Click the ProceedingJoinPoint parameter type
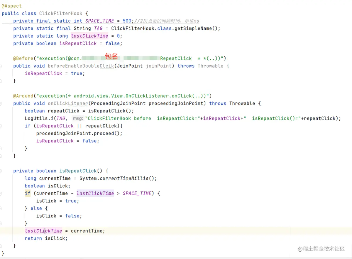Screen dimensions: 352x259 pyautogui.click(x=118, y=103)
